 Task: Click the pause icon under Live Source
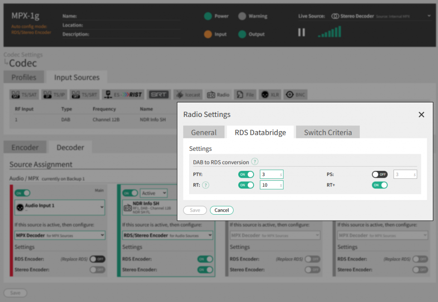[x=302, y=33]
